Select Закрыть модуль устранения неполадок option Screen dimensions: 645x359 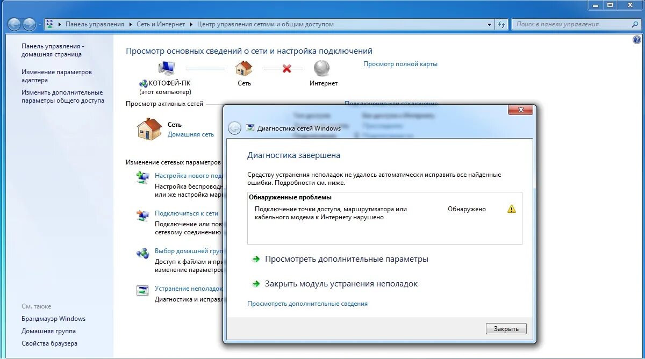click(x=341, y=284)
